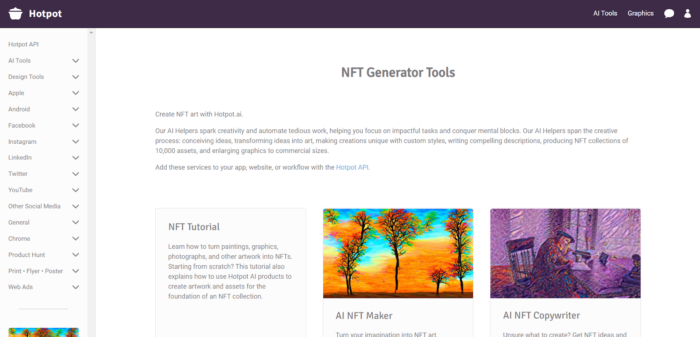Viewport: 700px width, 337px height.
Task: Click the Hotpot brand name
Action: [45, 14]
